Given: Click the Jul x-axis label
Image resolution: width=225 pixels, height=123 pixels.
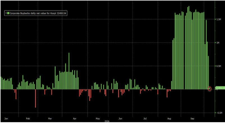Looking at the screenshot, I should click(x=145, y=119).
